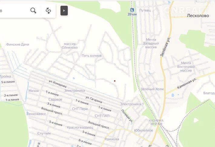Select the Лесколово town label
215x147 pixels.
pyautogui.click(x=198, y=16)
